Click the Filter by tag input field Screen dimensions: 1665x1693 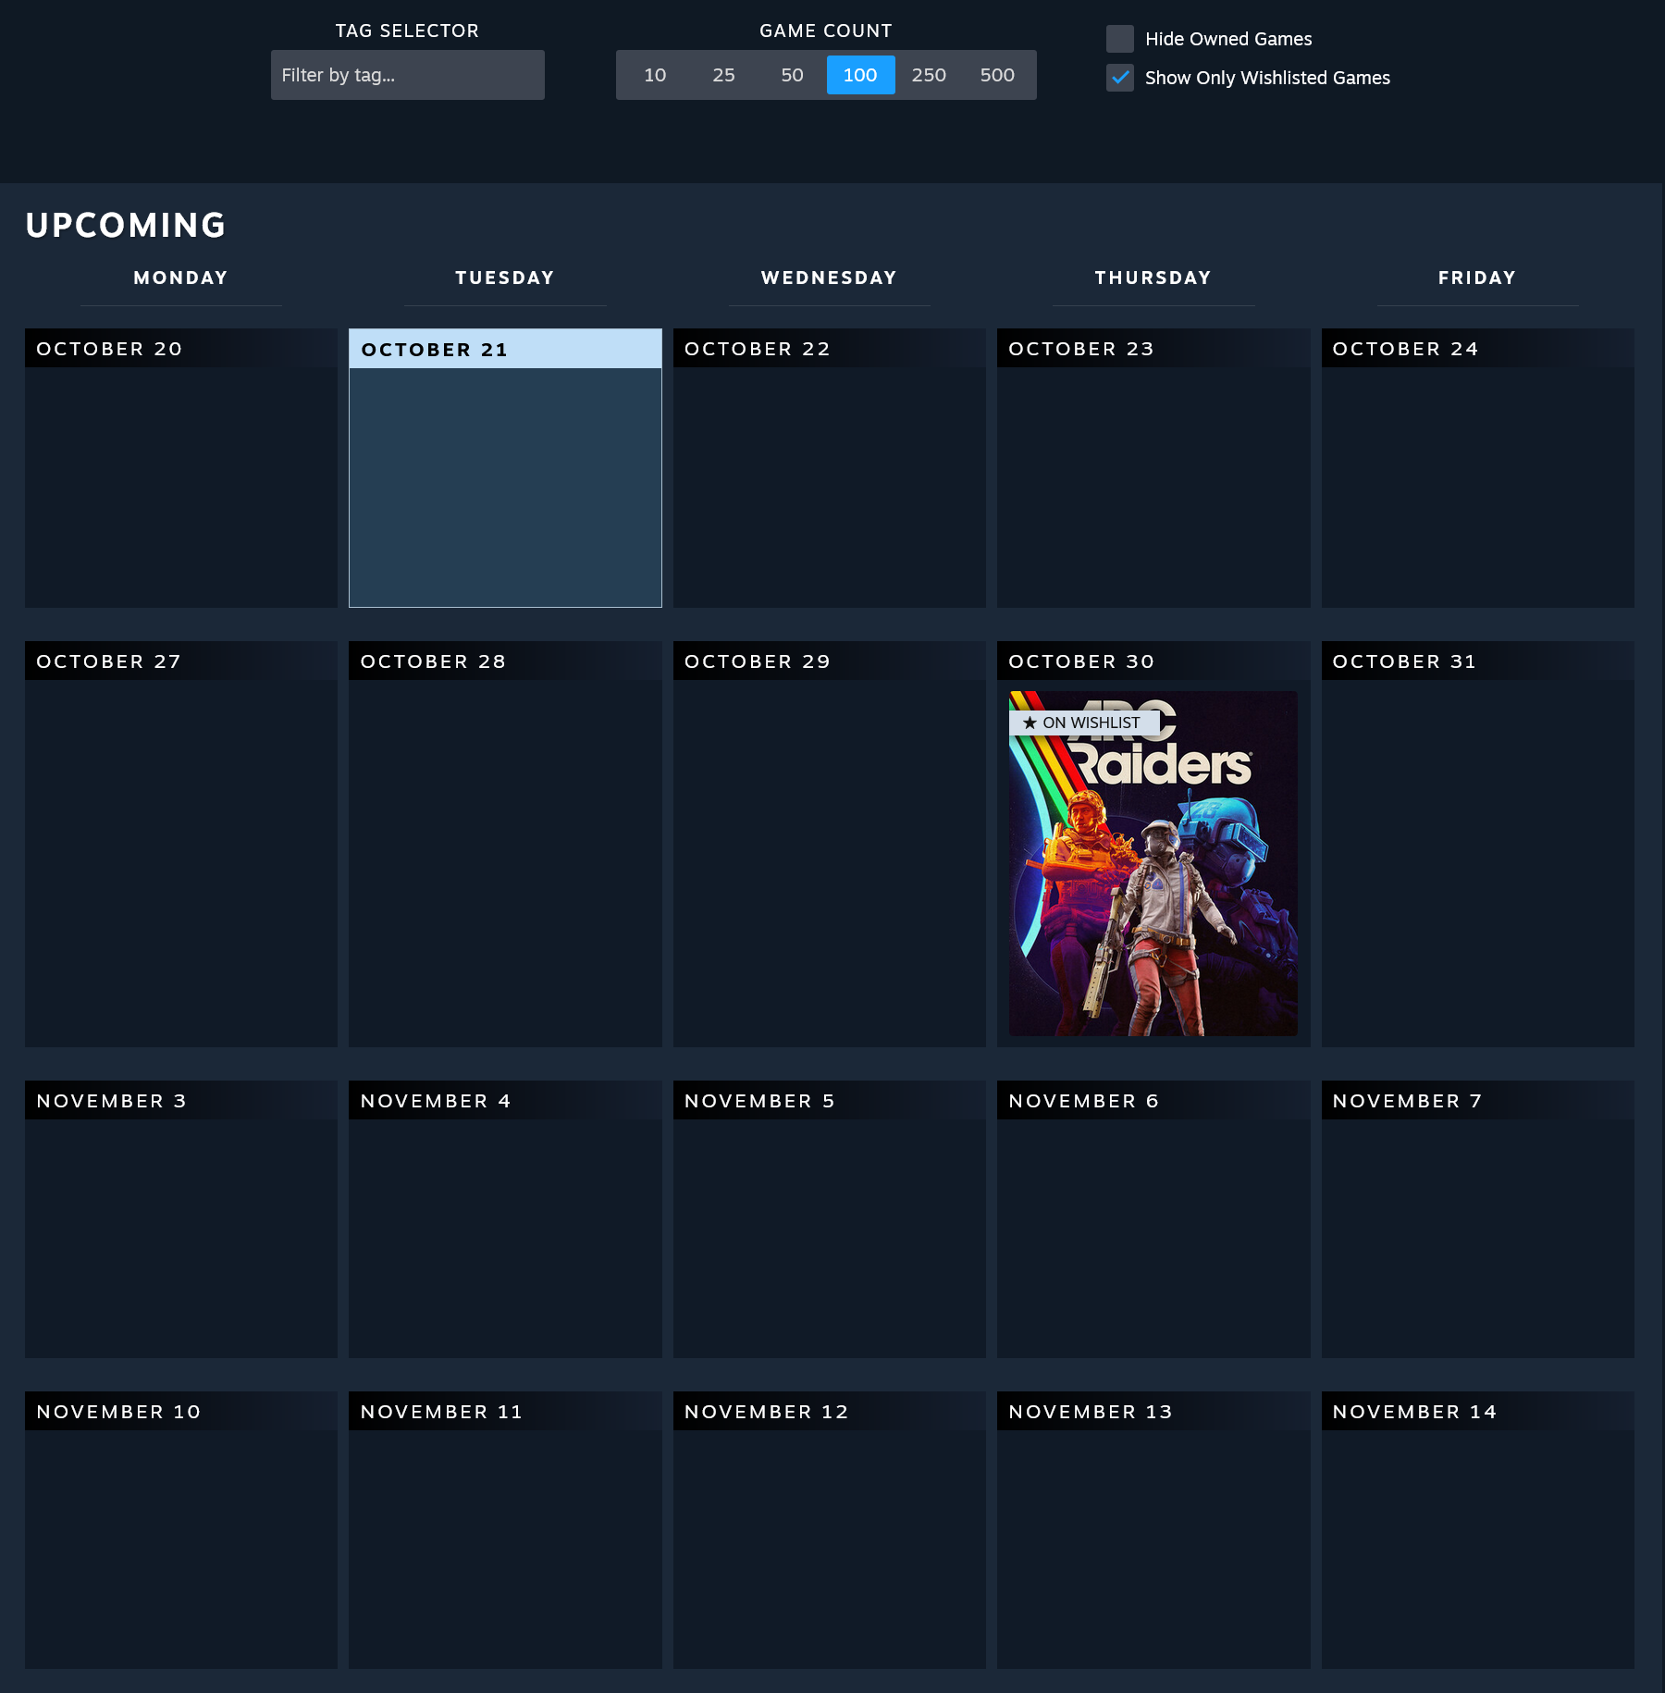click(x=407, y=75)
